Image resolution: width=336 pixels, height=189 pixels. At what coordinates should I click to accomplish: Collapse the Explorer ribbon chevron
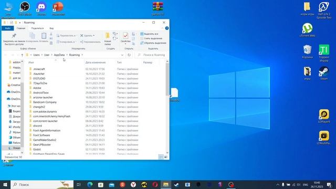pos(162,28)
